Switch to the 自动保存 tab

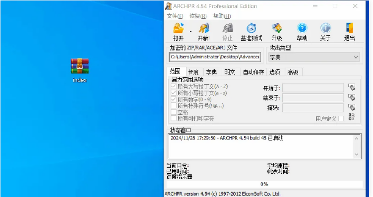[253, 72]
